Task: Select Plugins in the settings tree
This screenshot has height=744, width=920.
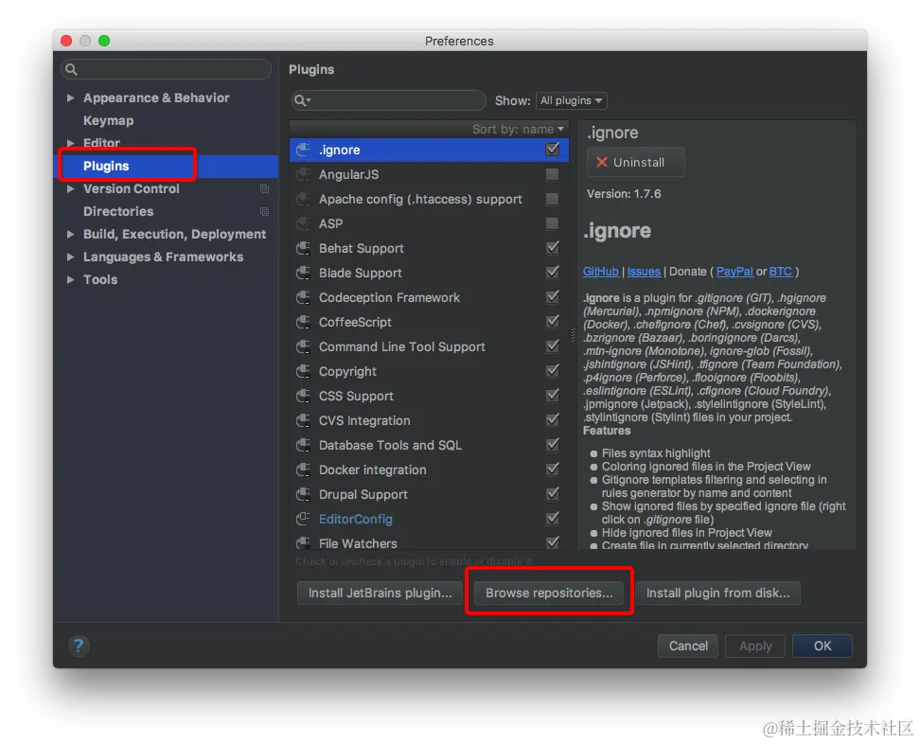Action: point(106,166)
